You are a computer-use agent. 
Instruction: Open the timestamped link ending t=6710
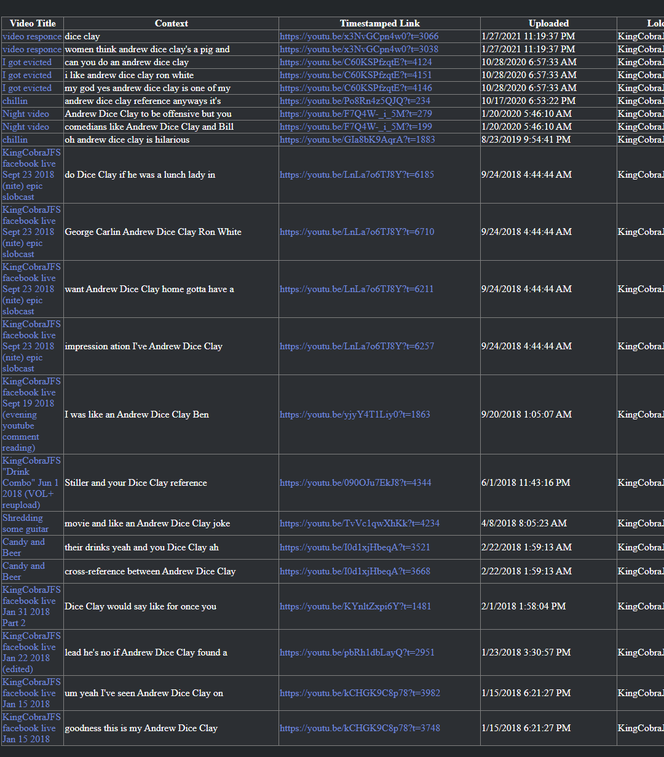(357, 232)
